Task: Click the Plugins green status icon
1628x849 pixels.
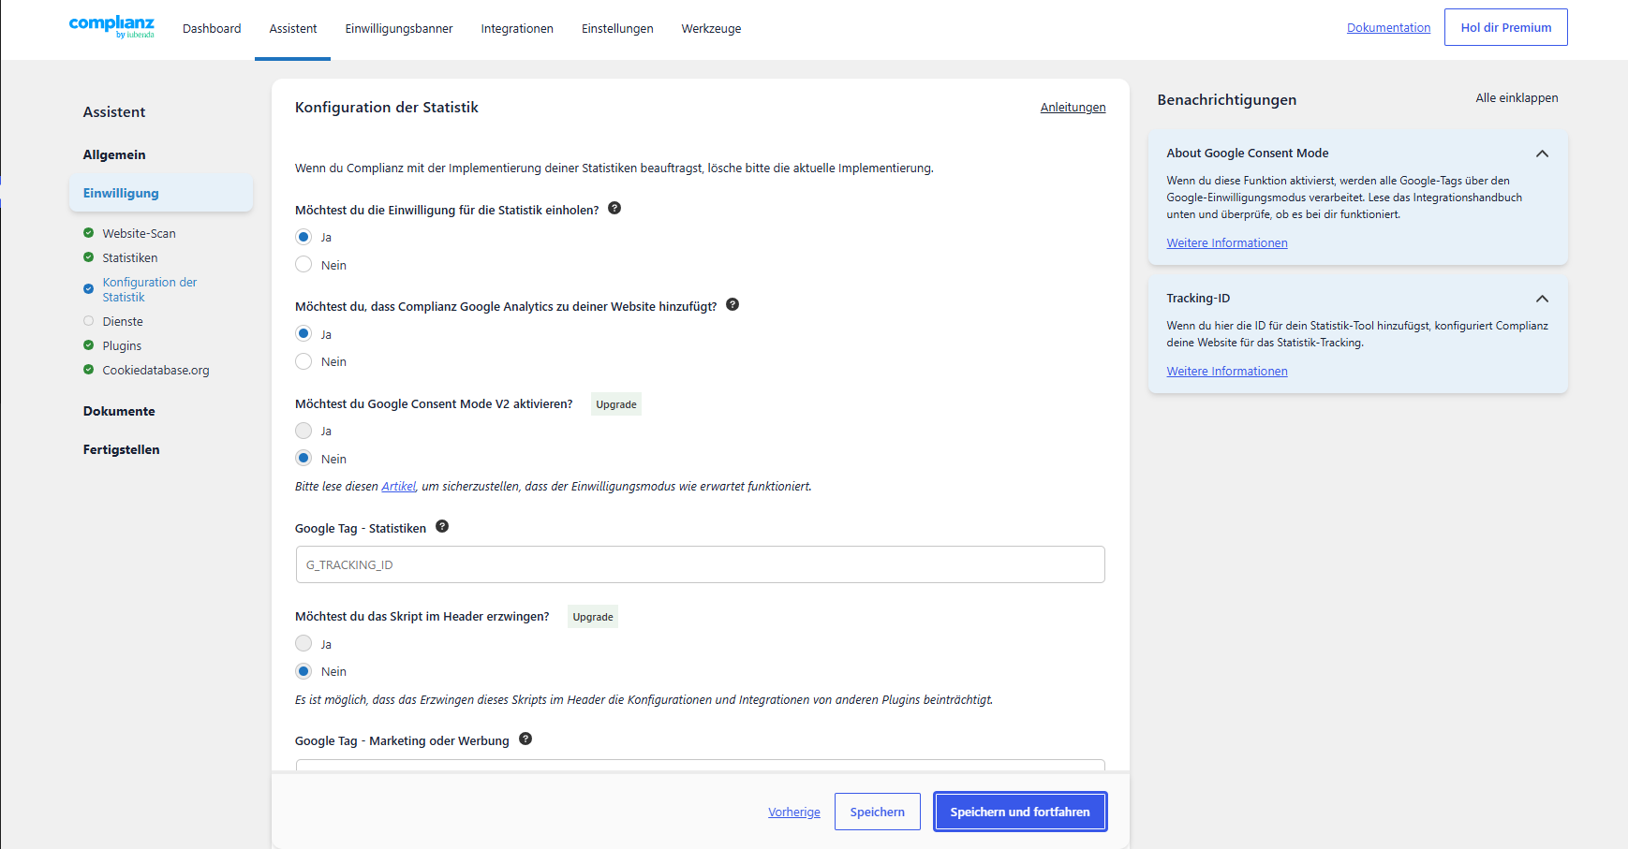Action: (89, 345)
